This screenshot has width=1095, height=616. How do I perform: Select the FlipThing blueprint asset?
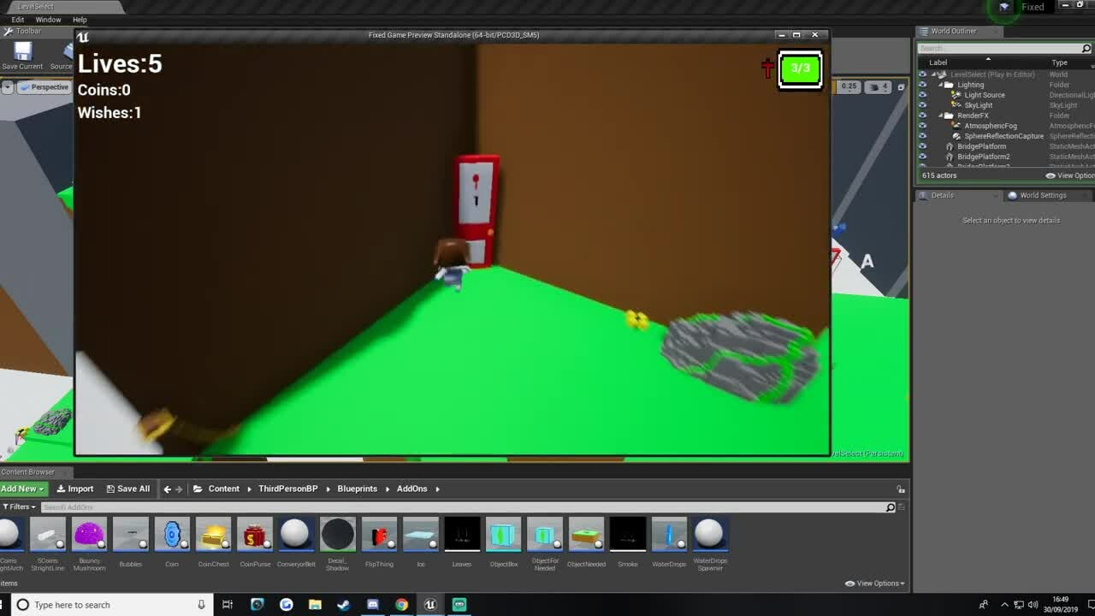pyautogui.click(x=379, y=535)
